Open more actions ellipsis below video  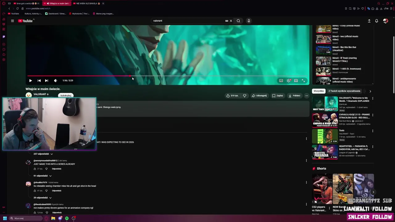pyautogui.click(x=307, y=96)
